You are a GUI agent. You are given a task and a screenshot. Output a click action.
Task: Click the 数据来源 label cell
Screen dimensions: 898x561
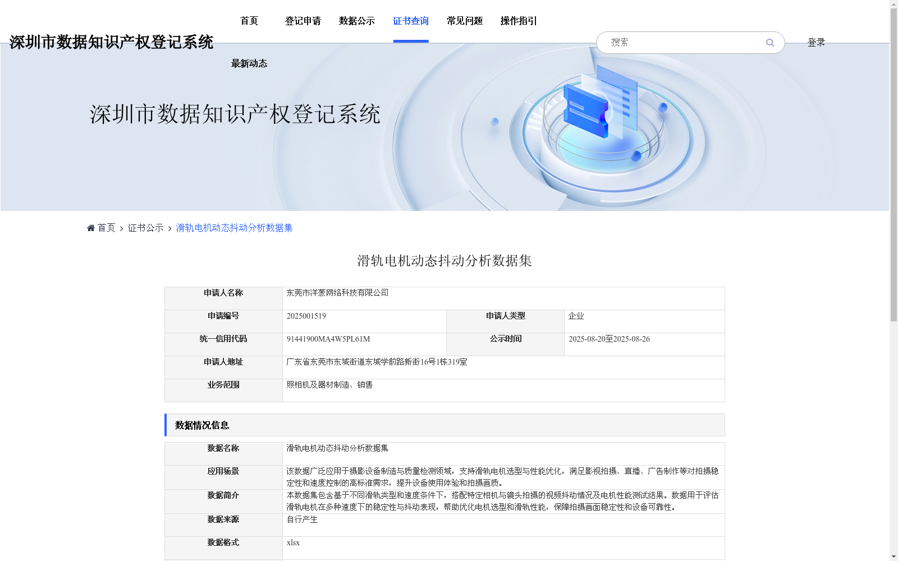[223, 525]
